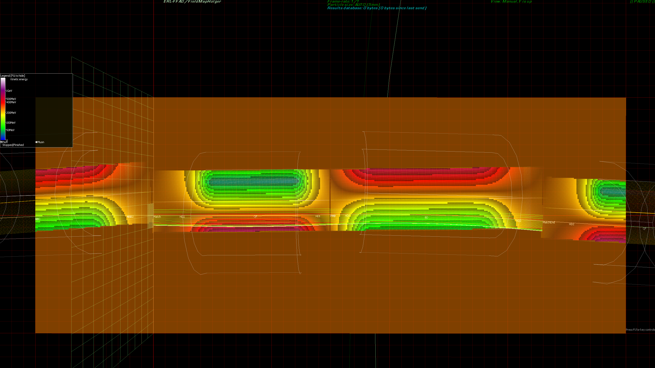Click the Stopped/Finished legend entry
The image size is (655, 368).
tap(13, 145)
